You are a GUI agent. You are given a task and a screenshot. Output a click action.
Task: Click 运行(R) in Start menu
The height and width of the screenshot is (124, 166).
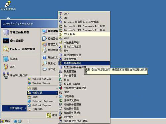tap(50, 69)
